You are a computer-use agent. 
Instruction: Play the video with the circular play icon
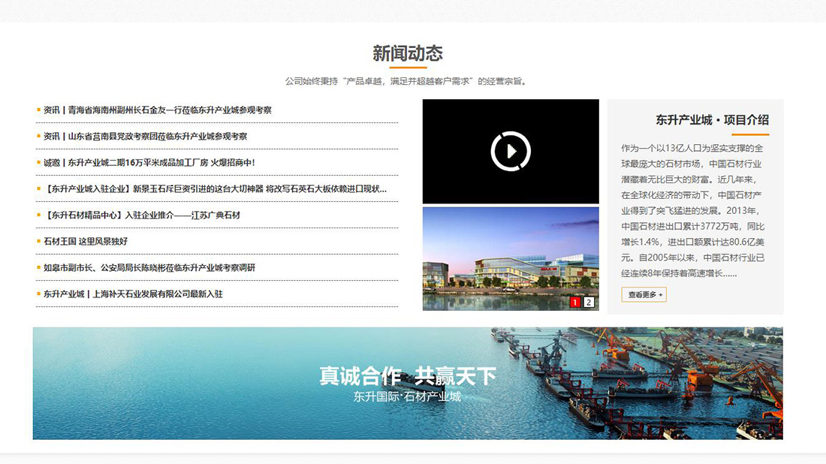click(x=511, y=151)
